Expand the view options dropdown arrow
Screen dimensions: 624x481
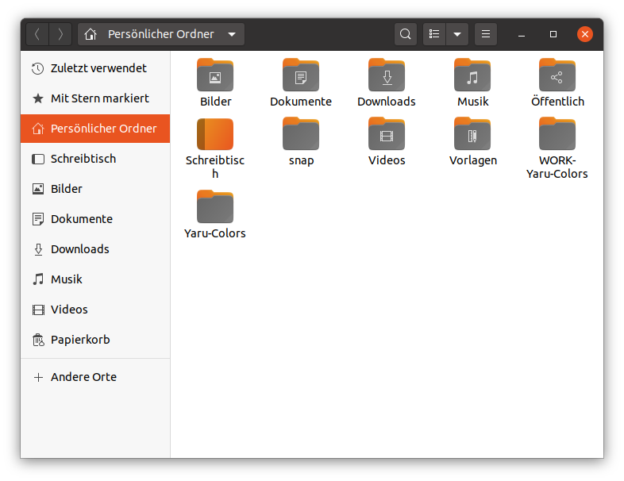(457, 34)
